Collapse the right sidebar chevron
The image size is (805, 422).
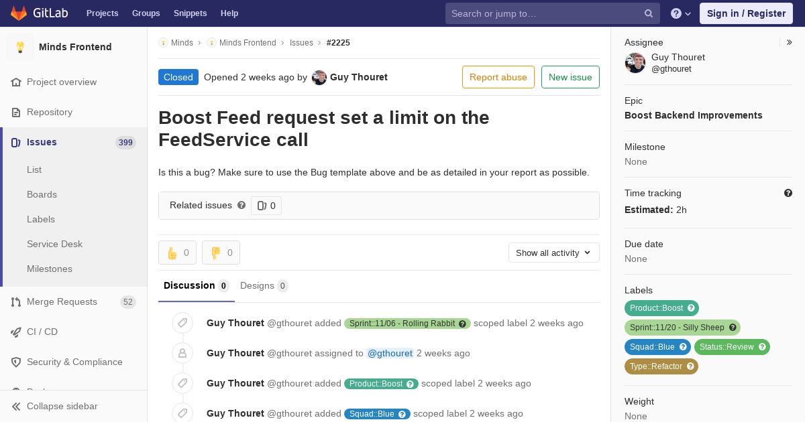point(790,42)
